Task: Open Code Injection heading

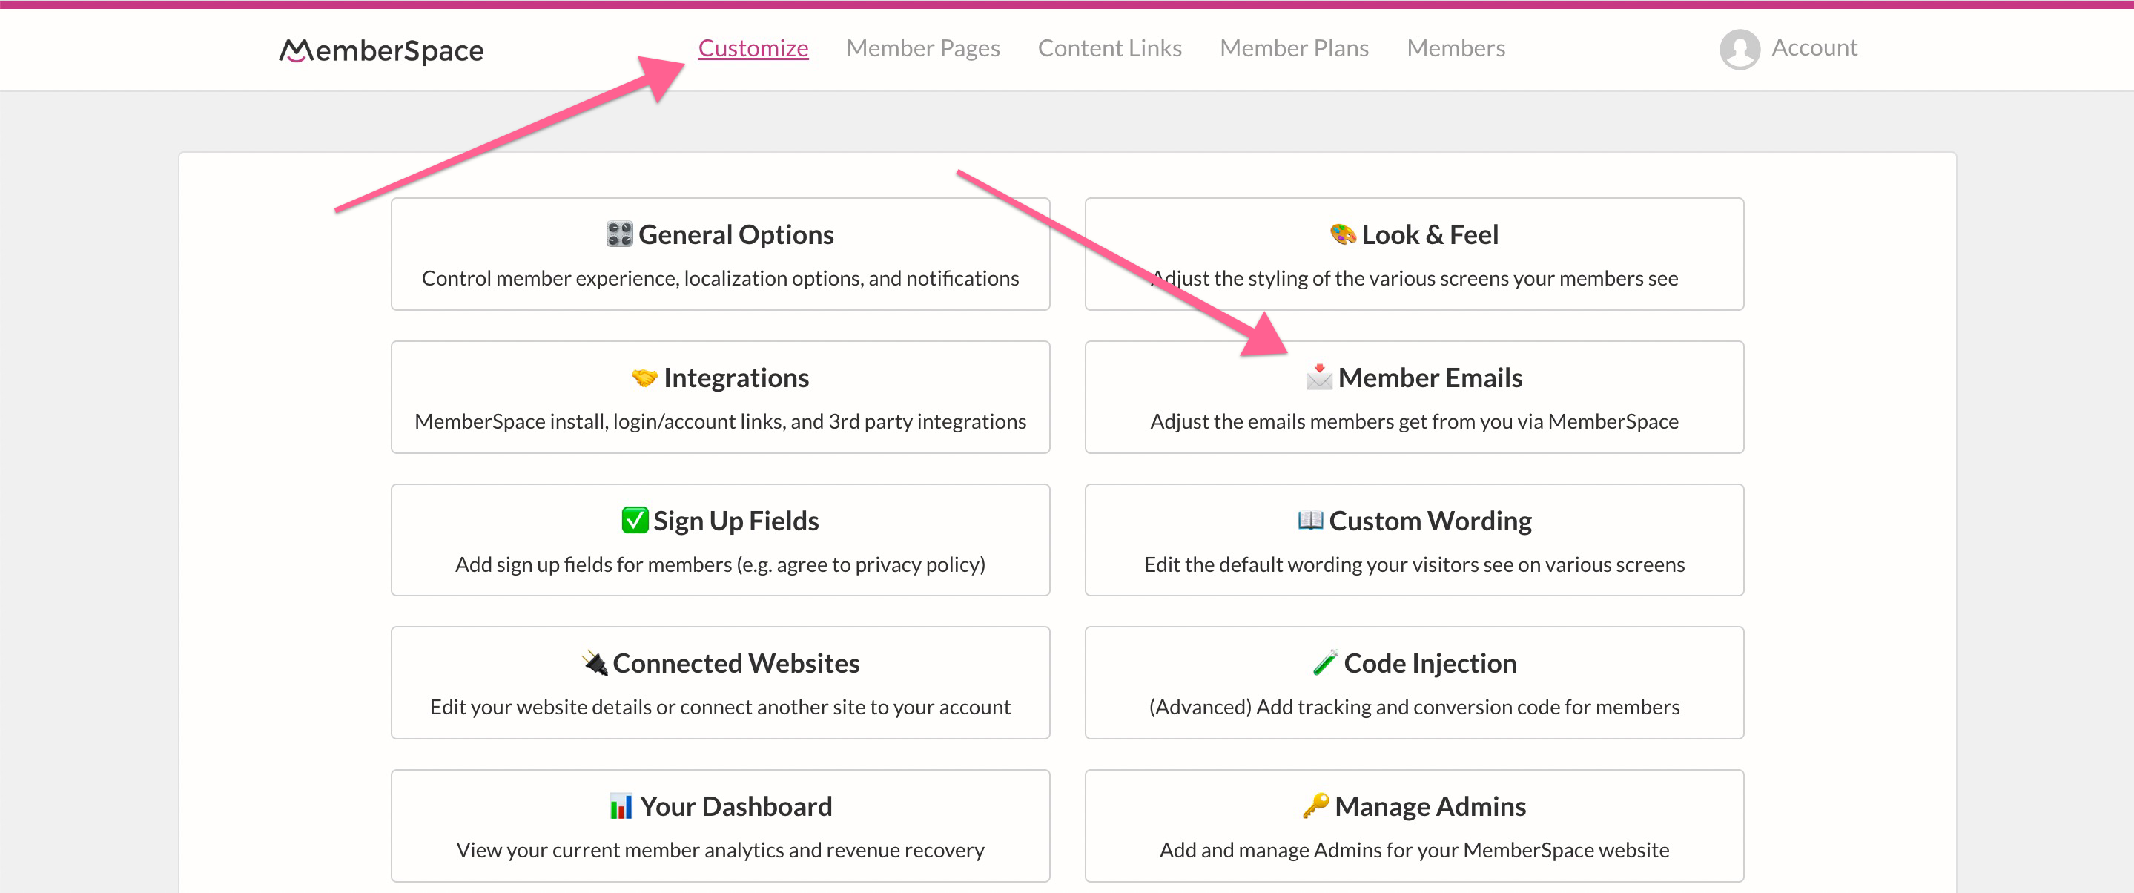Action: pos(1430,664)
